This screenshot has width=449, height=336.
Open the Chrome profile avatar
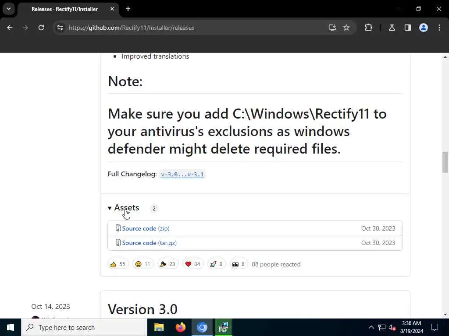pos(424,28)
